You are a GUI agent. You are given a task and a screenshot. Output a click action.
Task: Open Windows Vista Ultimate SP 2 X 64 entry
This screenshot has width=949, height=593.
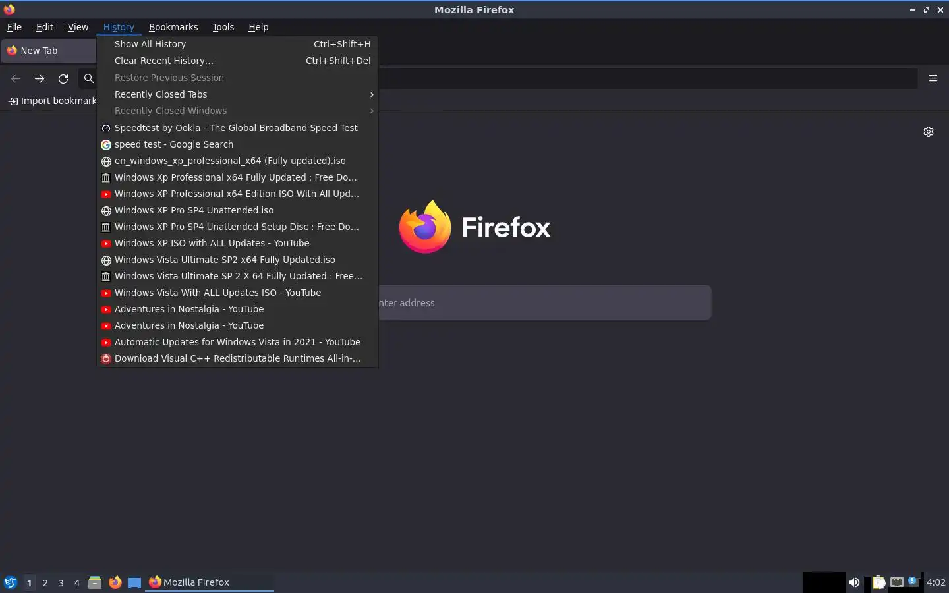(237, 276)
